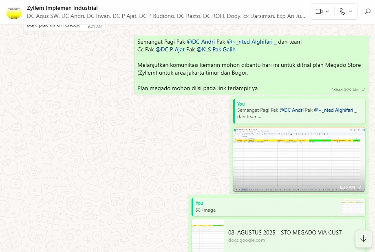Open the Zyllem Implemen Industrial group title
Image resolution: width=375 pixels, height=252 pixels.
62,8
